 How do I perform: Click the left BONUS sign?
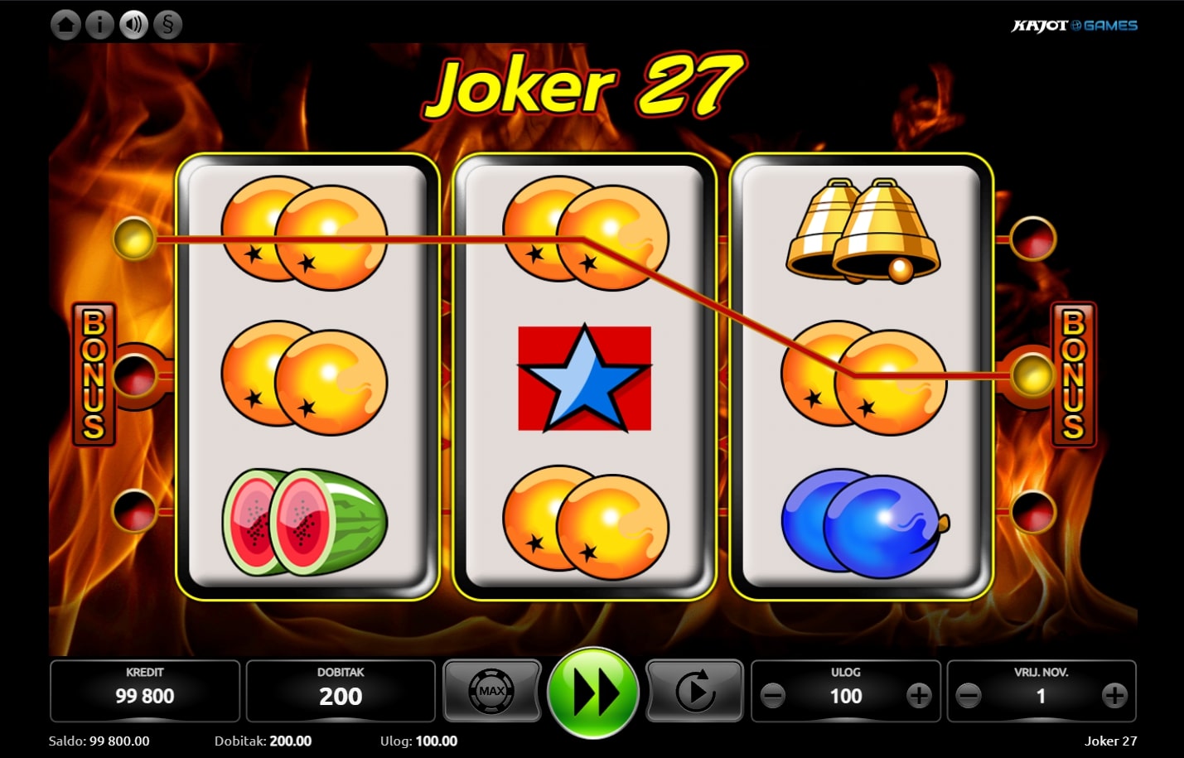tap(94, 374)
